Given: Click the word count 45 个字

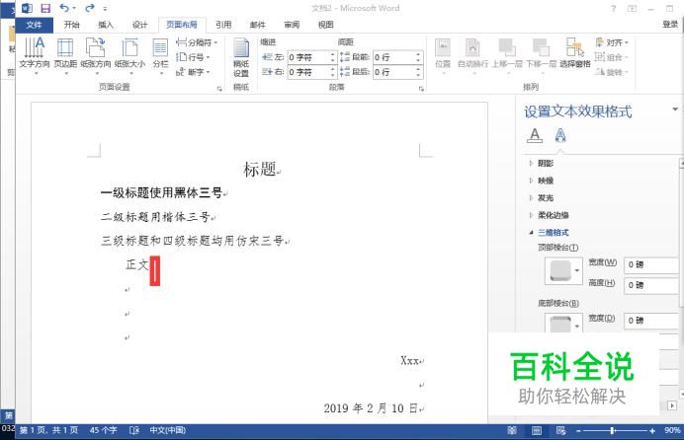Looking at the screenshot, I should [104, 430].
